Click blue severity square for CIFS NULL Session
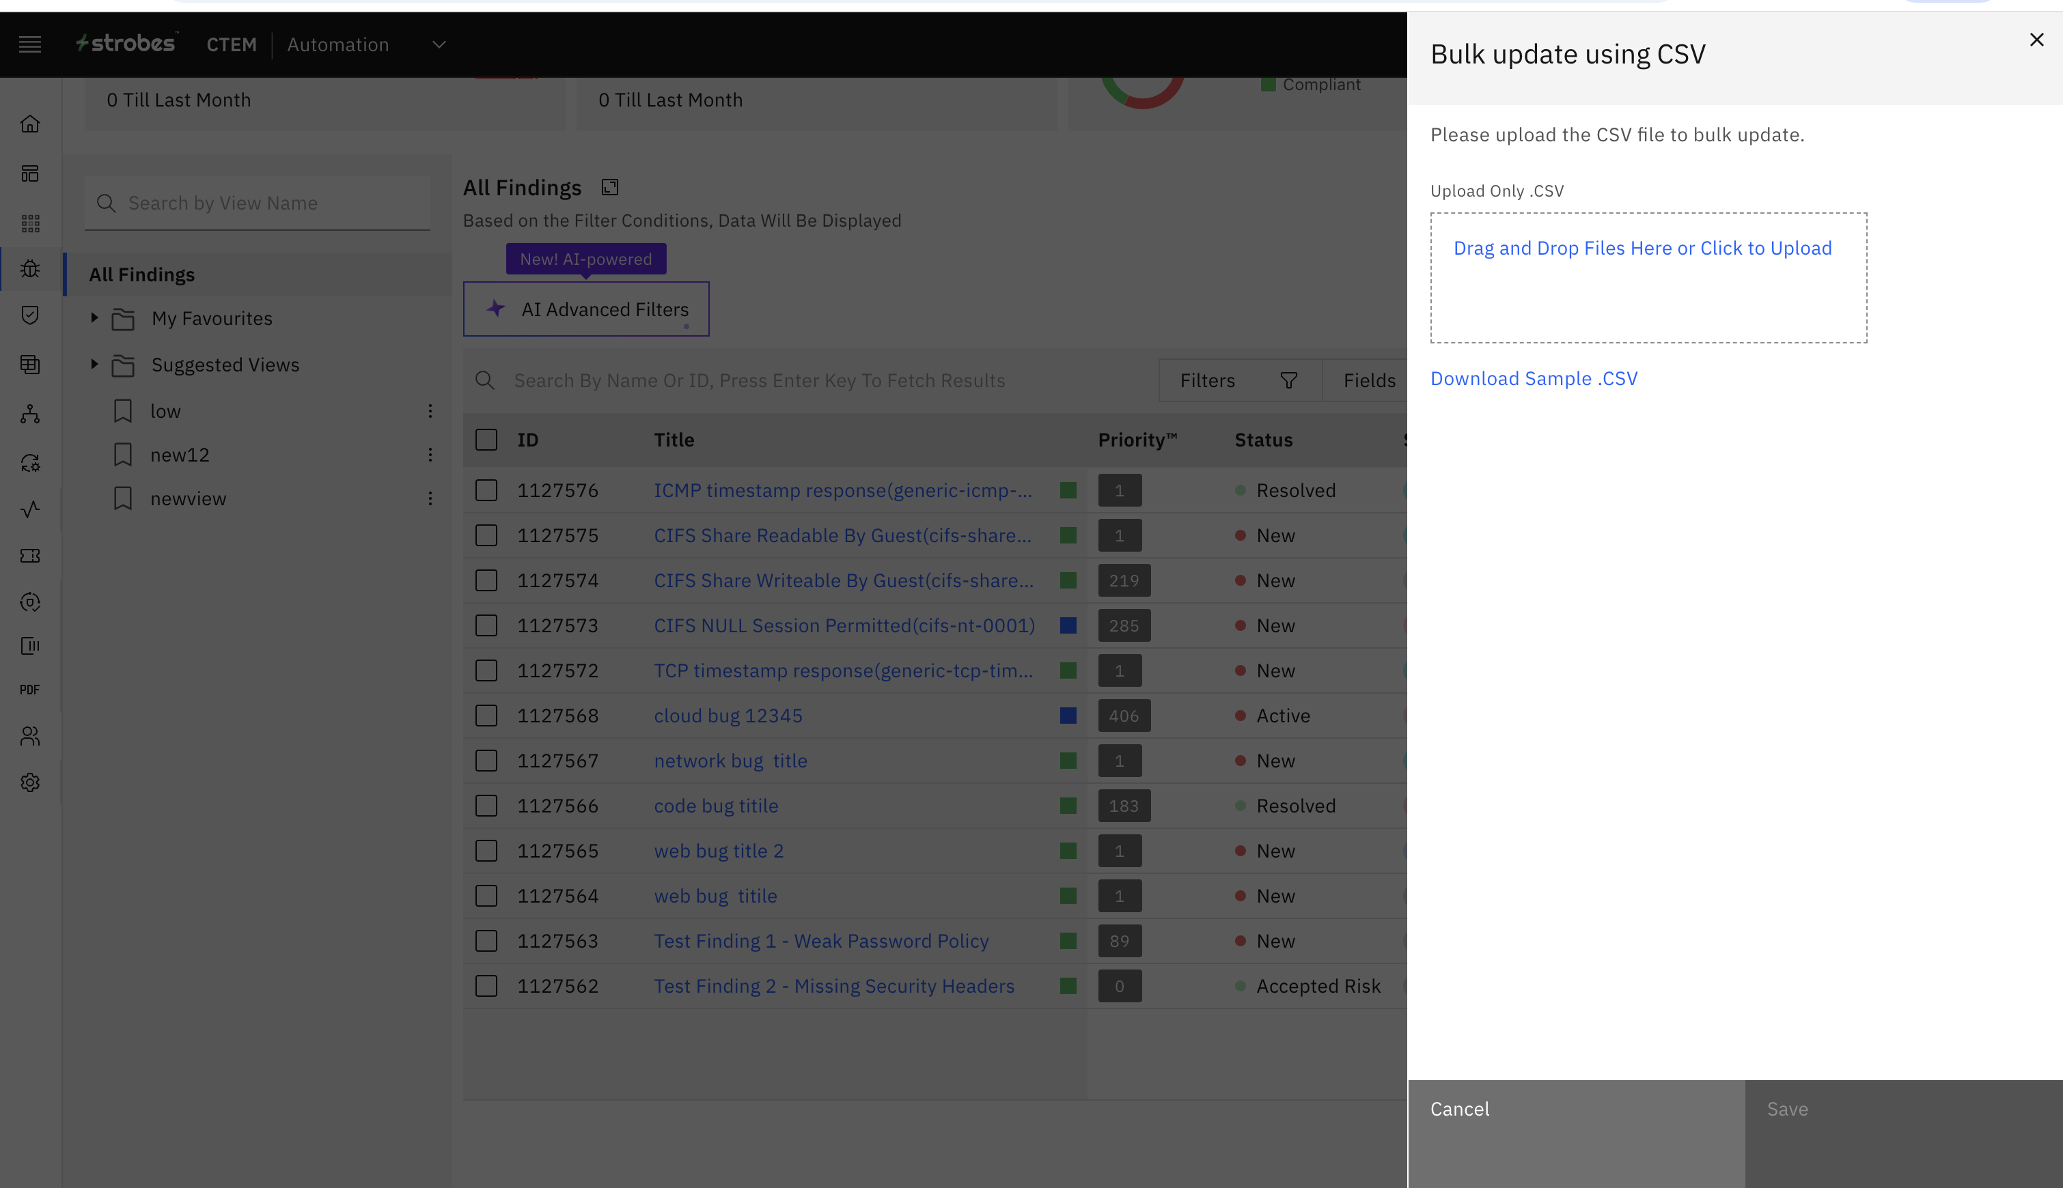 [x=1068, y=626]
